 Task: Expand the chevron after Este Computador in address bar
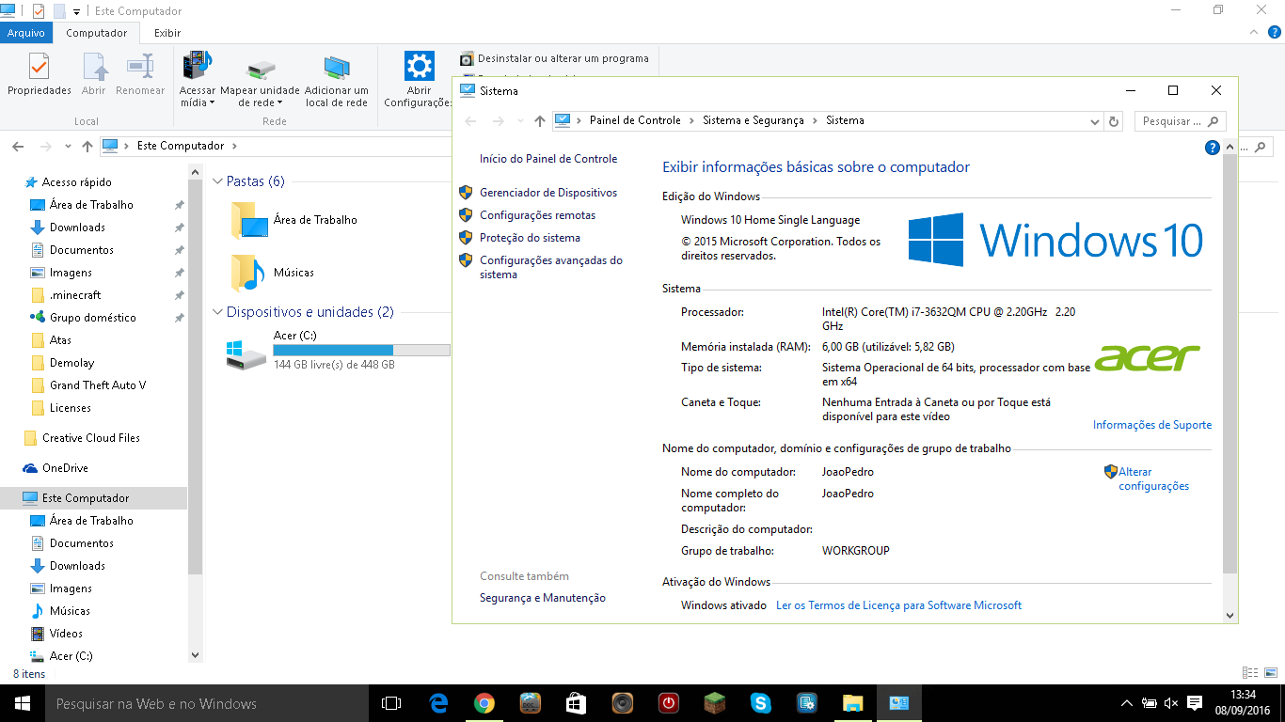tap(234, 146)
